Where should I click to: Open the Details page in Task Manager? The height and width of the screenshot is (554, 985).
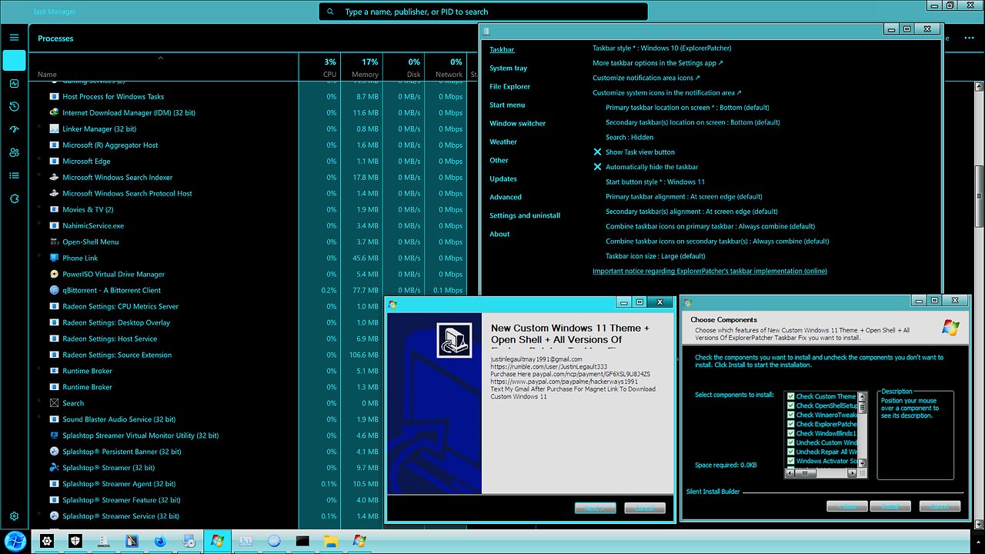click(14, 175)
